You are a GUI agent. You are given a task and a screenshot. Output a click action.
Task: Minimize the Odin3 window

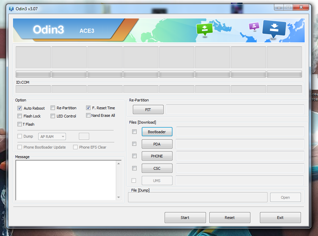point(279,8)
